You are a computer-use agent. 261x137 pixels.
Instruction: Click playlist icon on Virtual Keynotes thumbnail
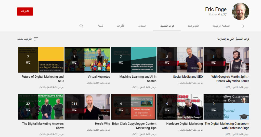74,63
